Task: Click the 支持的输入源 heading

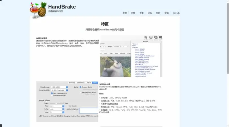Action: [105, 84]
